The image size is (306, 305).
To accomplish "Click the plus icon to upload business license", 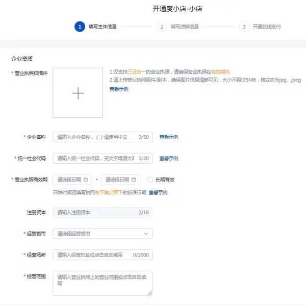I will 78,93.
